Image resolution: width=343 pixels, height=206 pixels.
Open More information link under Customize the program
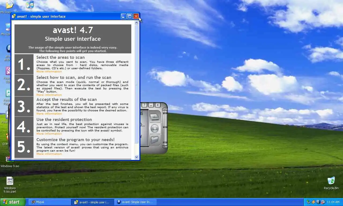[x=49, y=154]
